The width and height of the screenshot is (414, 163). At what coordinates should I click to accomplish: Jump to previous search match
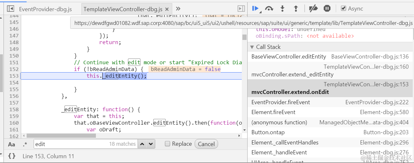(x=143, y=144)
